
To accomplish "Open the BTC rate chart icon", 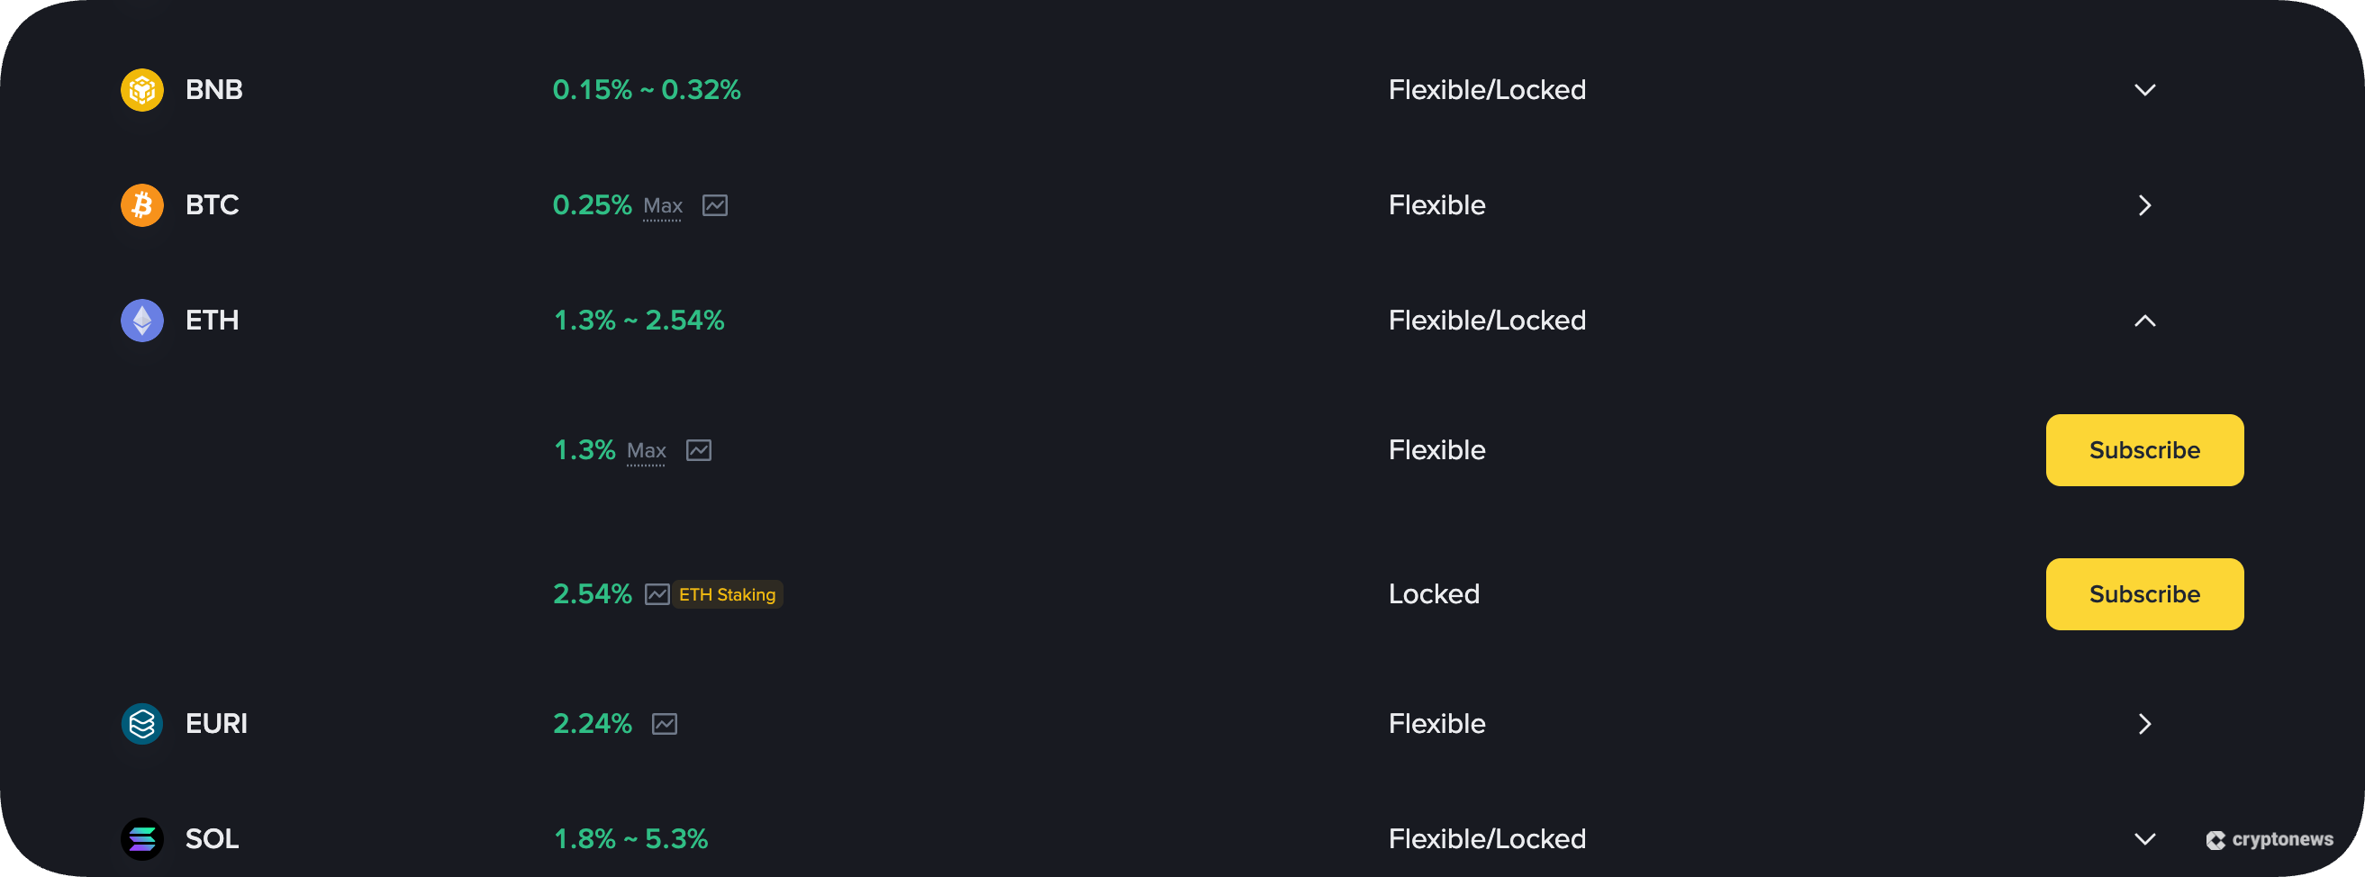I will [x=716, y=205].
